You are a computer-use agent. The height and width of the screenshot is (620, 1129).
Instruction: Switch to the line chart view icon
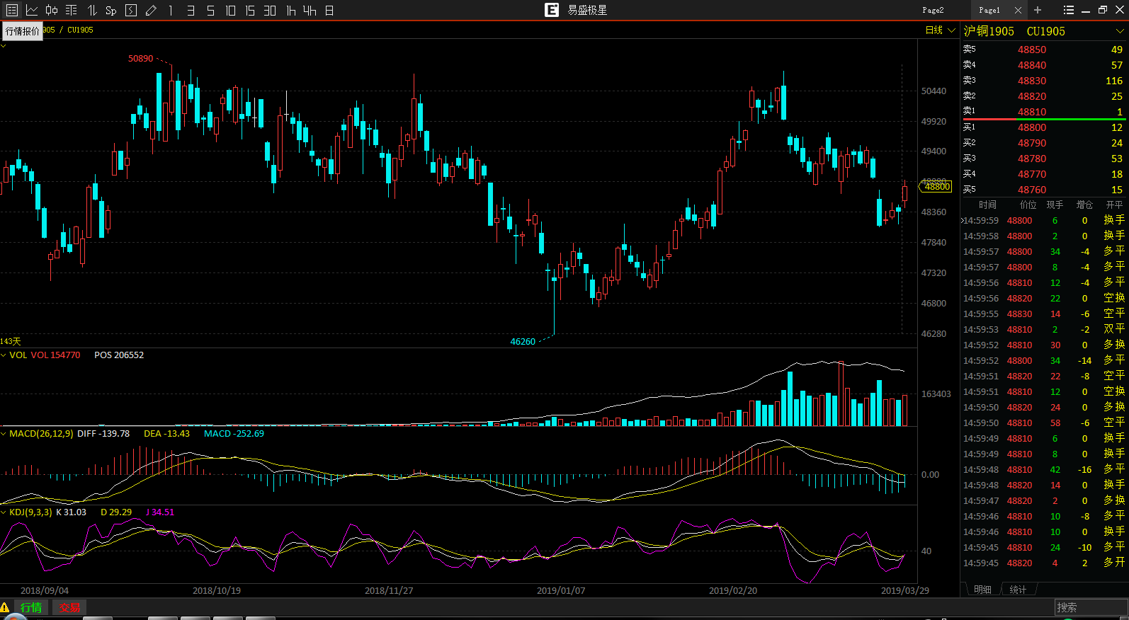pyautogui.click(x=32, y=10)
